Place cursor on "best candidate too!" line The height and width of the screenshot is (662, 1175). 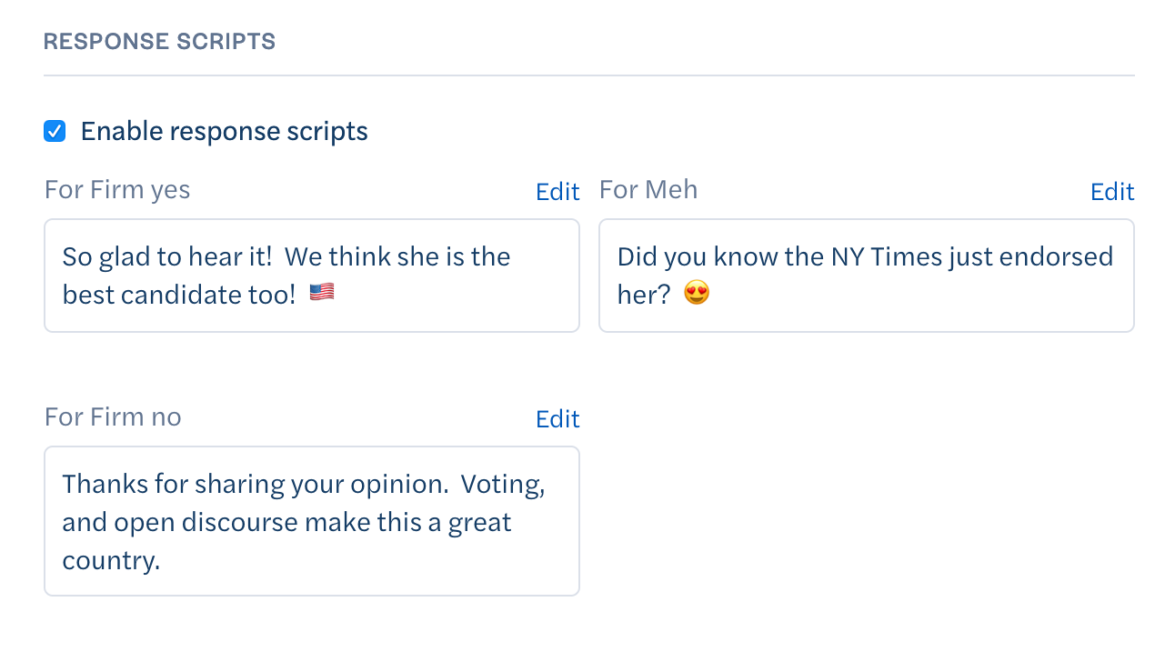pos(179,294)
